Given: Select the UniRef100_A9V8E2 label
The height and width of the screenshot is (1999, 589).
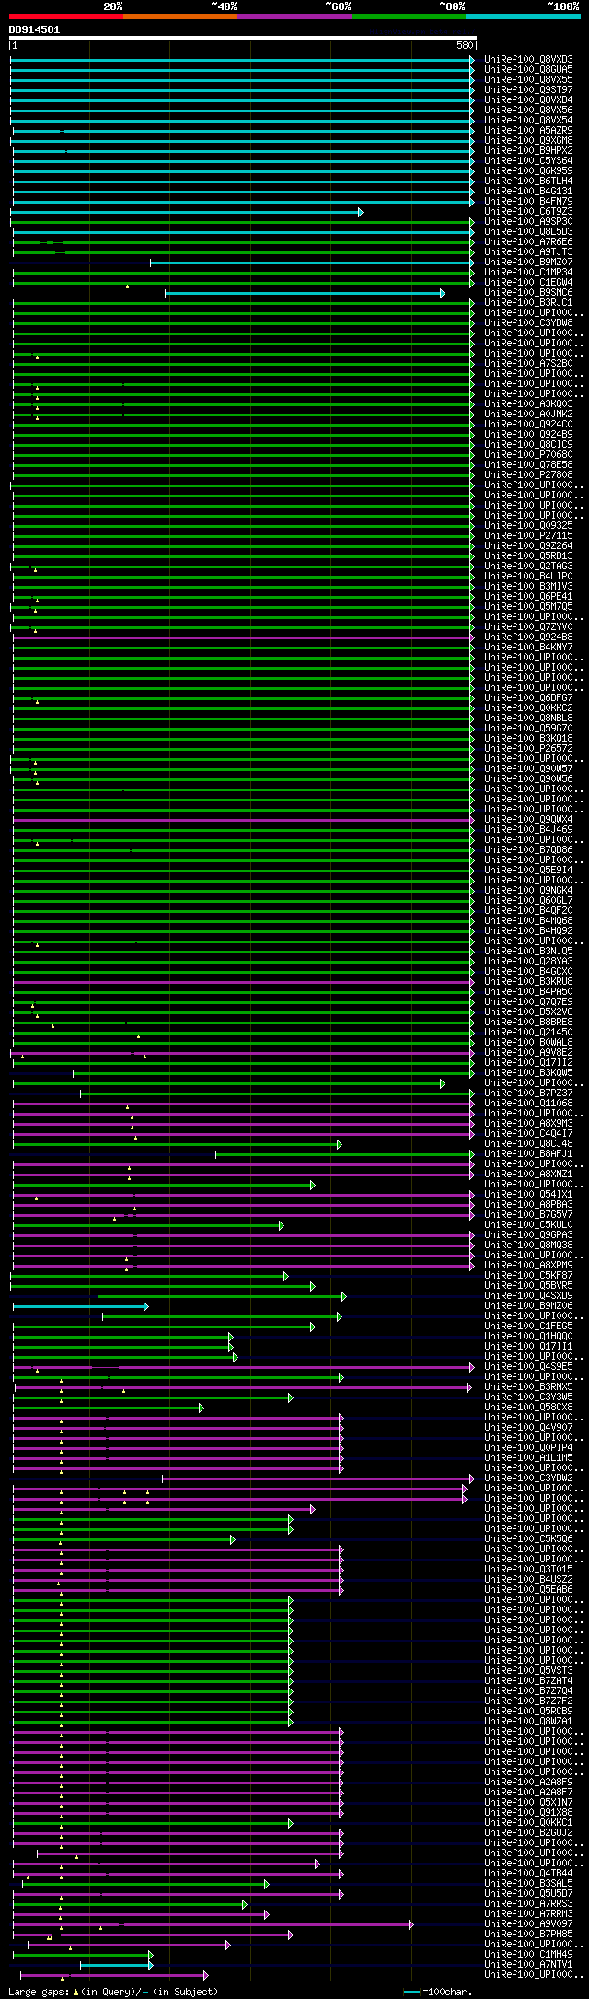Looking at the screenshot, I should tap(528, 1053).
